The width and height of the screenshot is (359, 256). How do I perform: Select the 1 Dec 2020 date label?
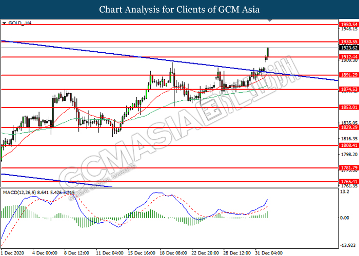pos(12,253)
